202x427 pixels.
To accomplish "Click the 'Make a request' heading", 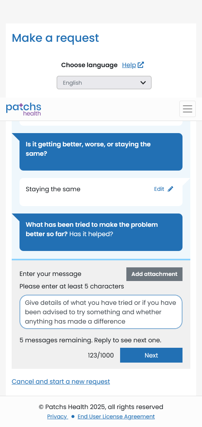I will (x=55, y=38).
